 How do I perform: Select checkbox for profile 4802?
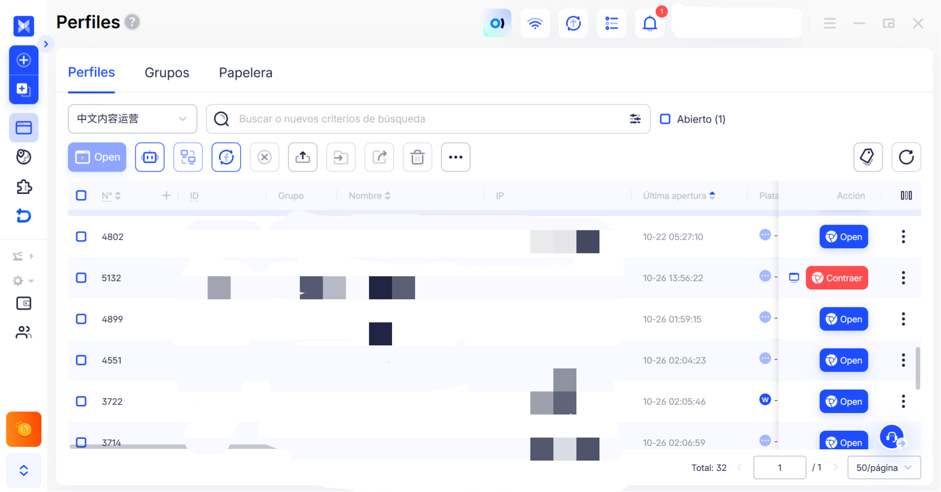[x=81, y=237]
